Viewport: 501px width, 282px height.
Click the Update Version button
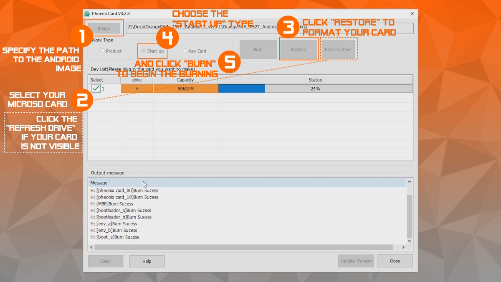[356, 261]
